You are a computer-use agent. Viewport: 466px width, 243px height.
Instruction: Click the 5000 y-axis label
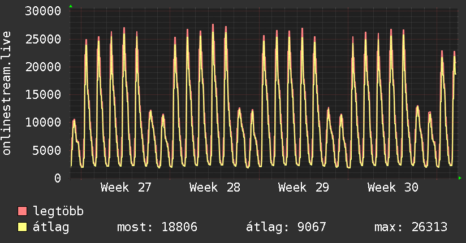[47, 150]
